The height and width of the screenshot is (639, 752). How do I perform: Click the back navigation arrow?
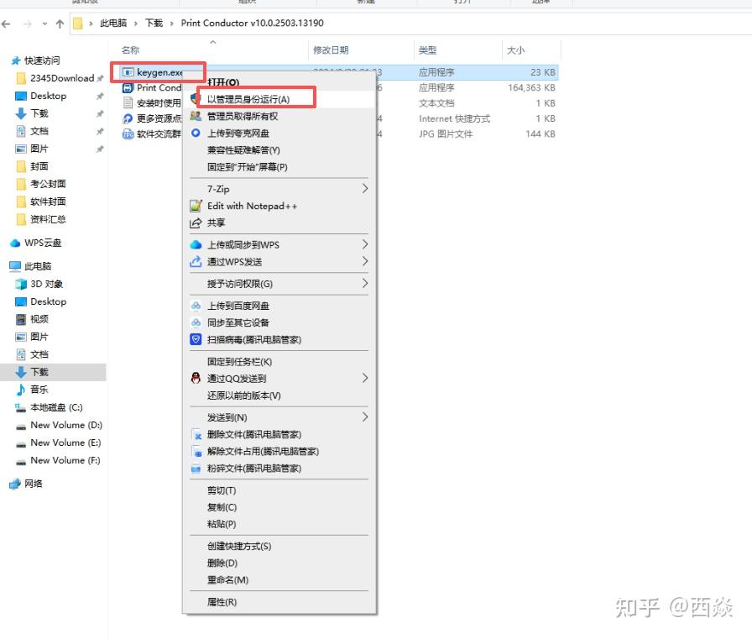pyautogui.click(x=6, y=24)
